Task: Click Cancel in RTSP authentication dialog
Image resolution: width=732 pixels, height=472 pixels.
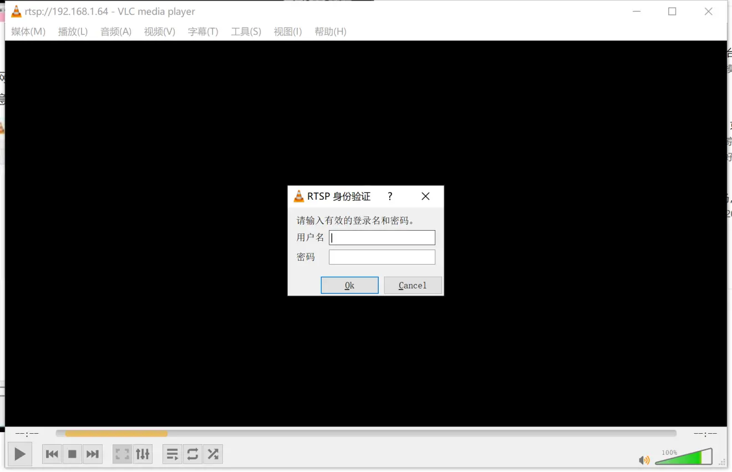Action: 413,285
